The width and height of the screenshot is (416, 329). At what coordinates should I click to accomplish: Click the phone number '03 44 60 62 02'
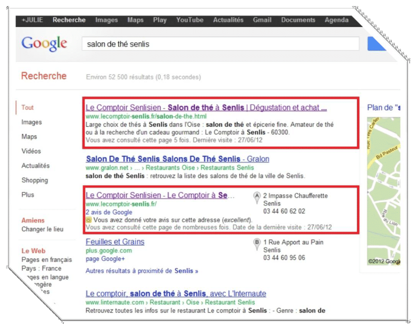tap(284, 211)
